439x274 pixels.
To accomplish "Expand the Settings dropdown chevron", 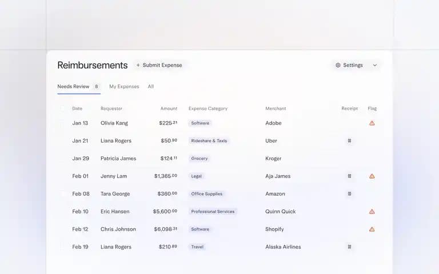I will pyautogui.click(x=375, y=65).
